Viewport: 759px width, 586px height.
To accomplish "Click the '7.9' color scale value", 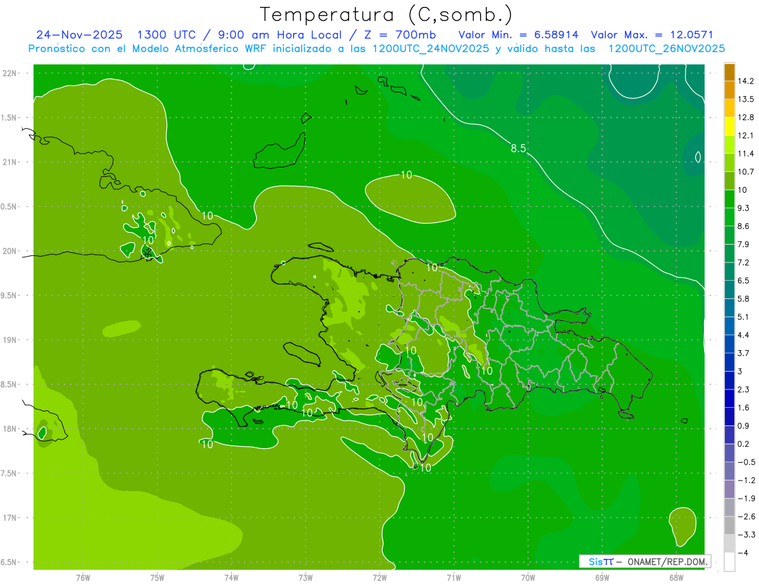I will point(744,244).
